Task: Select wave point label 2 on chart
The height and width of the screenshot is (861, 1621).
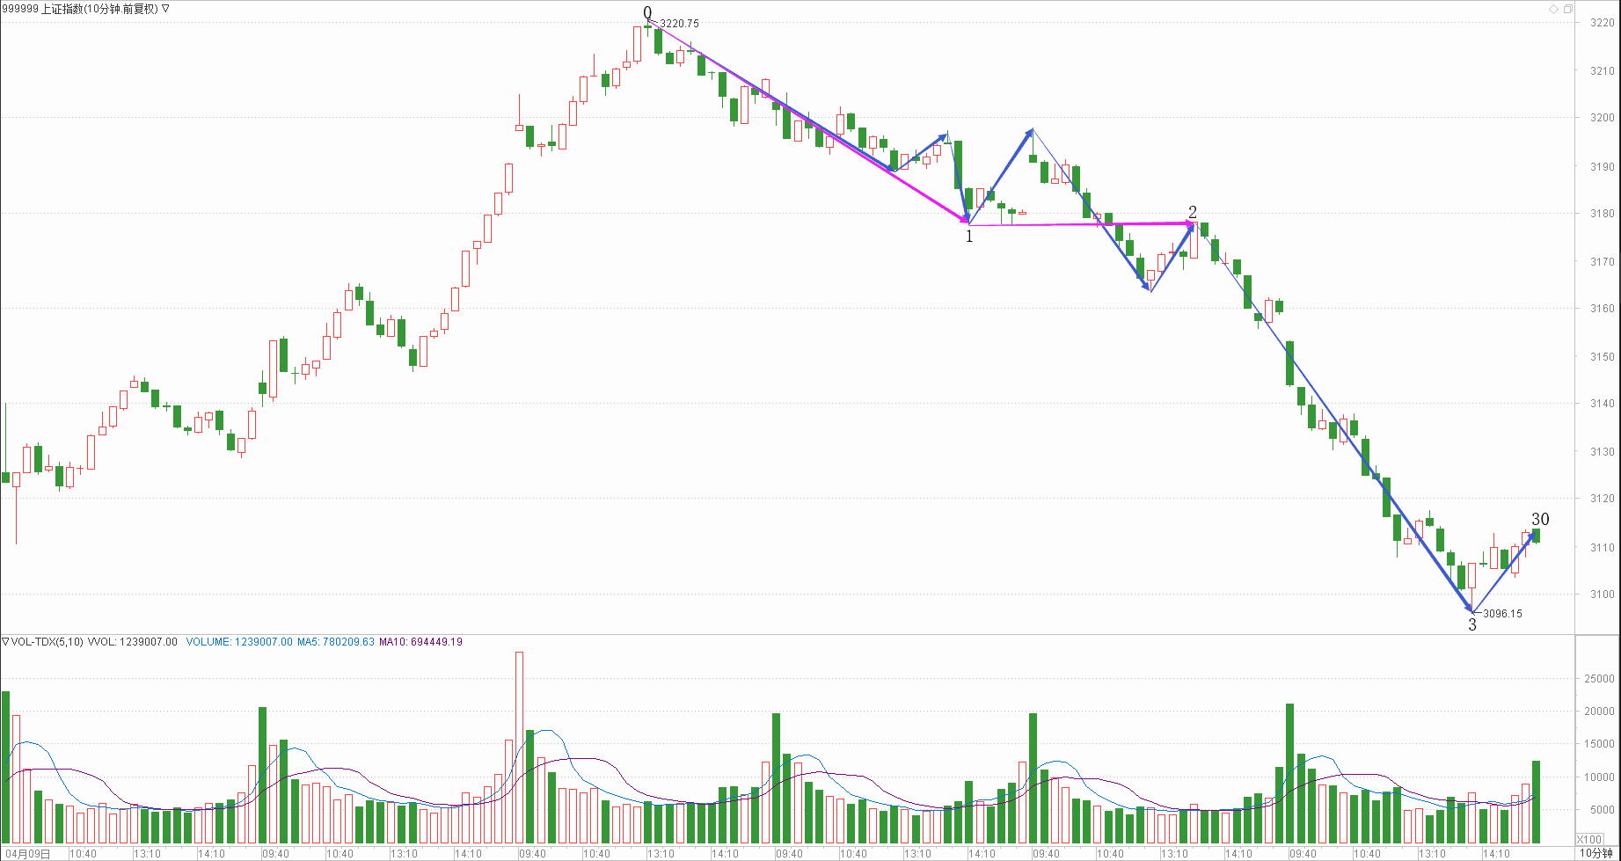Action: [x=1193, y=212]
